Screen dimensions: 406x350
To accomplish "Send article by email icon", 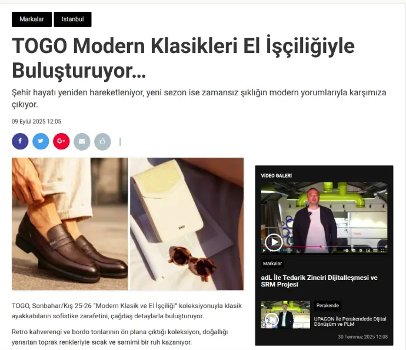I will pyautogui.click(x=82, y=142).
